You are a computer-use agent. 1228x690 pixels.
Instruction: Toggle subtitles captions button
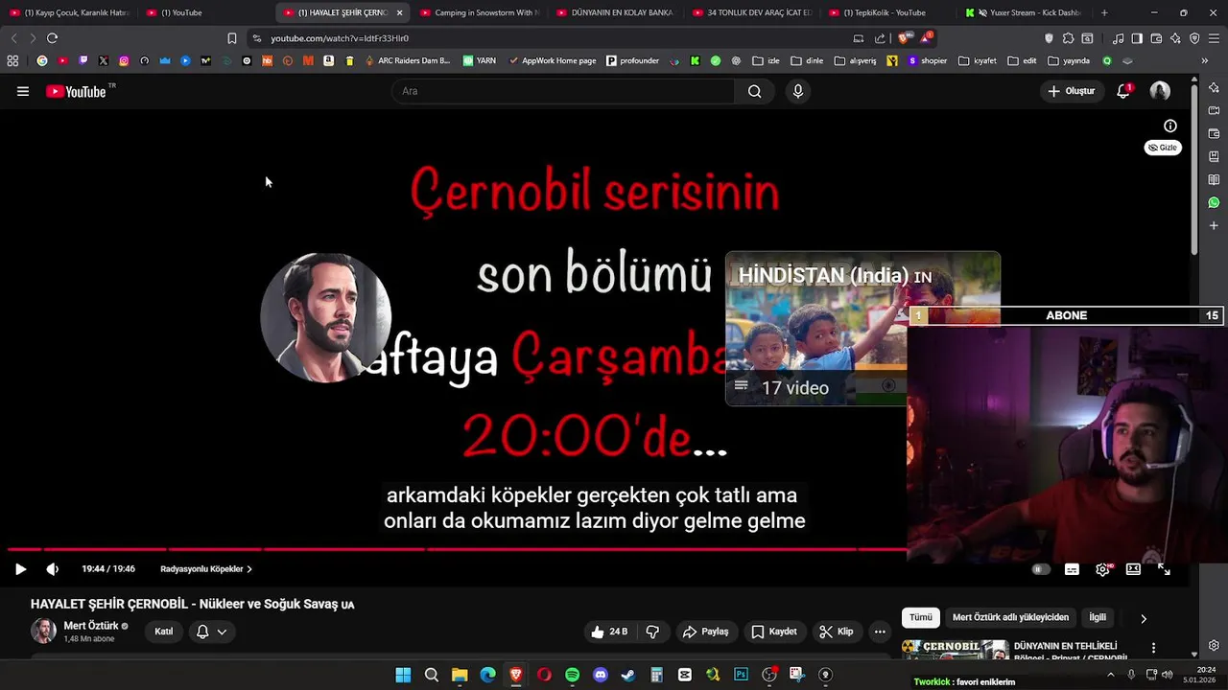pos(1072,569)
